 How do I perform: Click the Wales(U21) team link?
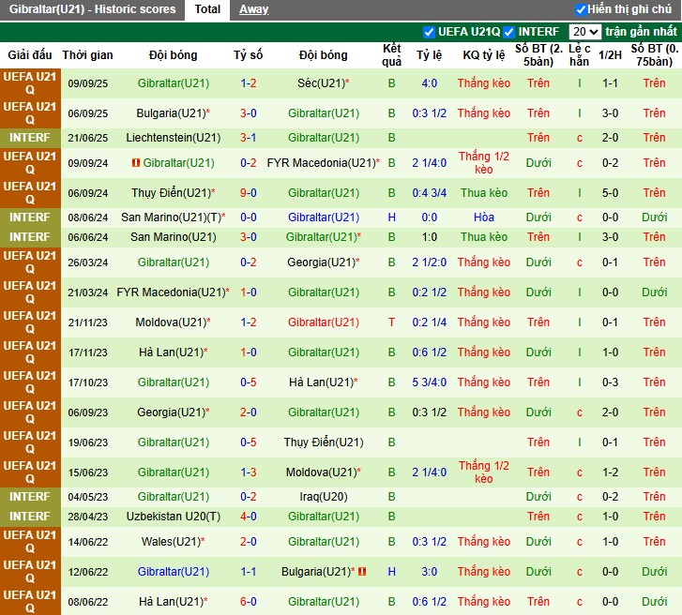(171, 542)
